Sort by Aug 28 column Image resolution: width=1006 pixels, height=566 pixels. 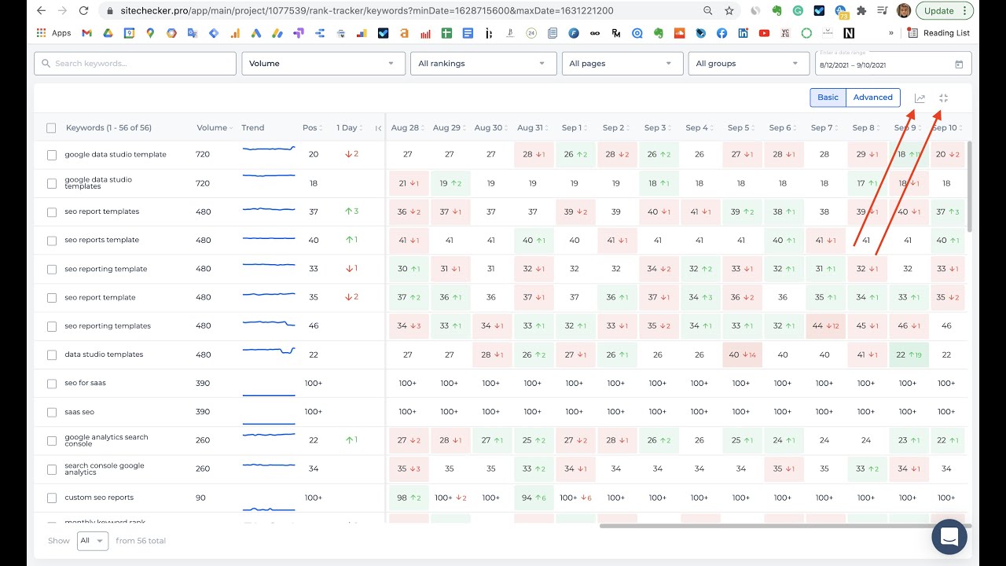pyautogui.click(x=407, y=128)
